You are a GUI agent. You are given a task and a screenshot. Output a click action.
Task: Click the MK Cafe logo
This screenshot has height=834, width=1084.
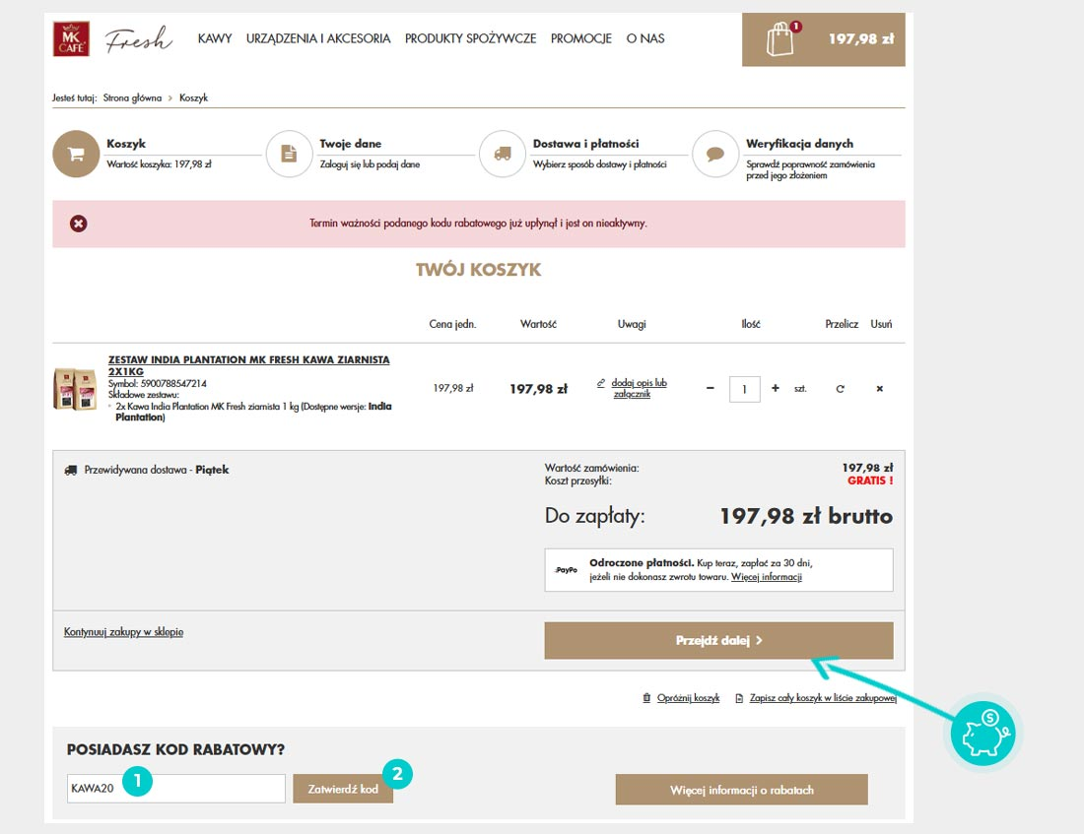tap(71, 38)
